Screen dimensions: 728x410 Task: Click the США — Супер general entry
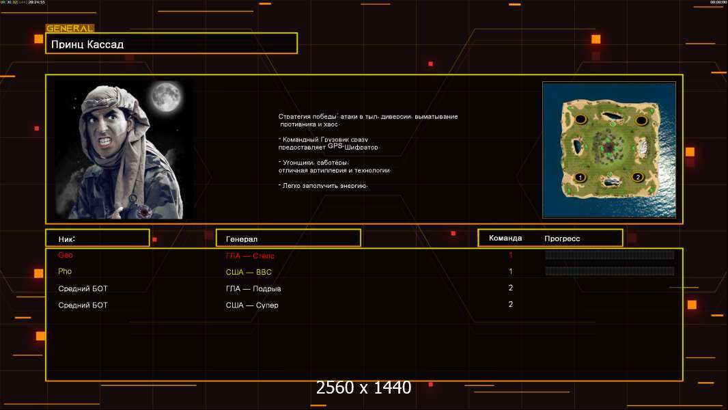click(x=251, y=305)
